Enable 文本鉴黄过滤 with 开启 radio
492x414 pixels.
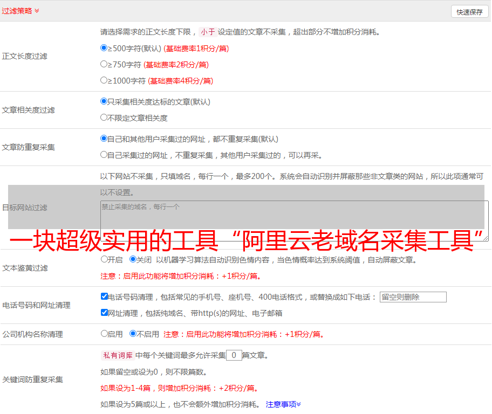click(104, 259)
